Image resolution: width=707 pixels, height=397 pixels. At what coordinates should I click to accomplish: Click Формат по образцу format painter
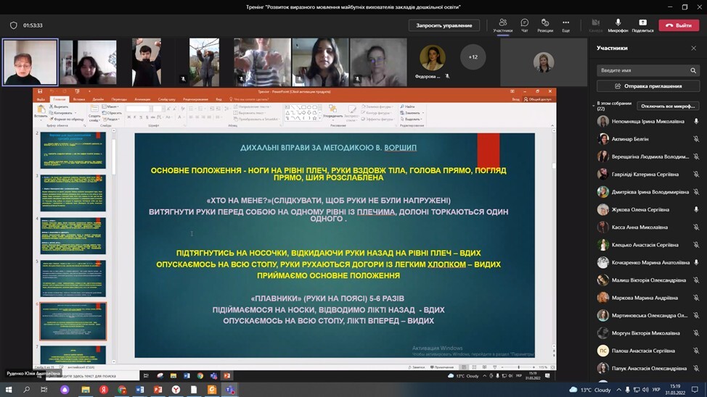coord(67,120)
